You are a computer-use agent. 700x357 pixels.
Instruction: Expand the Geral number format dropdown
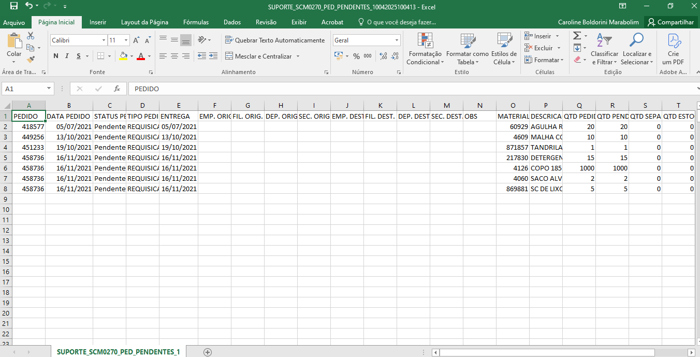click(397, 40)
